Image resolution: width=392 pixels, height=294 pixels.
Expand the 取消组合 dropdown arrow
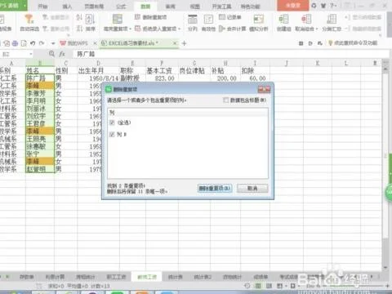(x=317, y=29)
